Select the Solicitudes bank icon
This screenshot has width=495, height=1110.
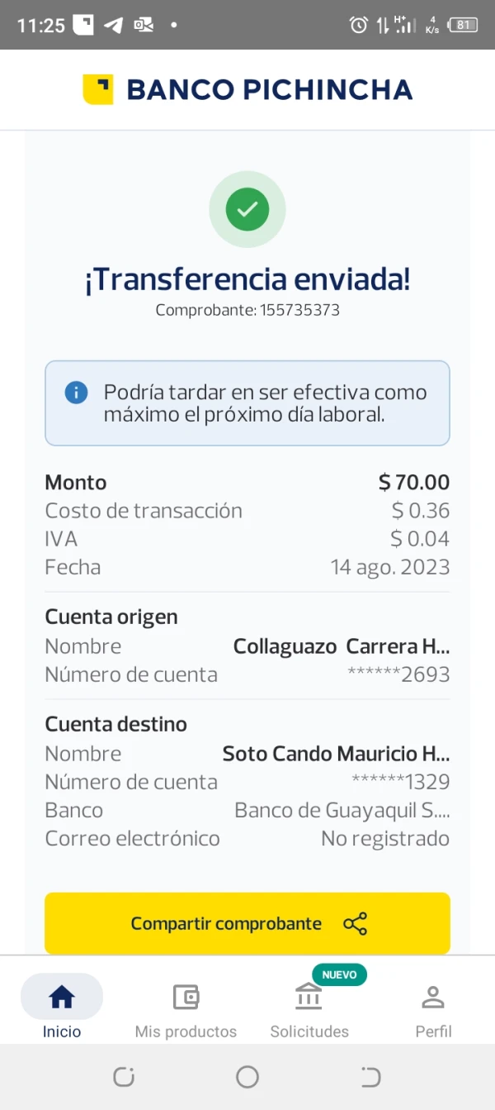click(309, 996)
